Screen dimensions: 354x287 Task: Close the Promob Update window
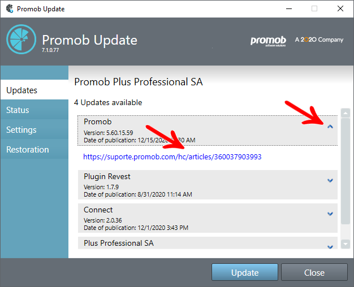point(340,8)
